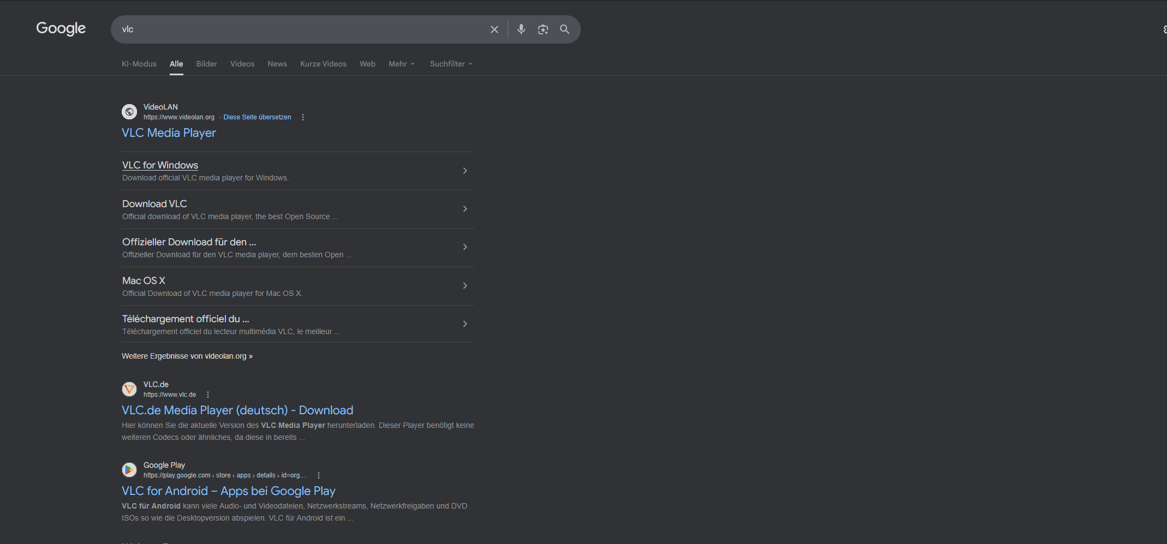Switch to the Bilder tab
This screenshot has height=544, width=1167.
coord(207,64)
